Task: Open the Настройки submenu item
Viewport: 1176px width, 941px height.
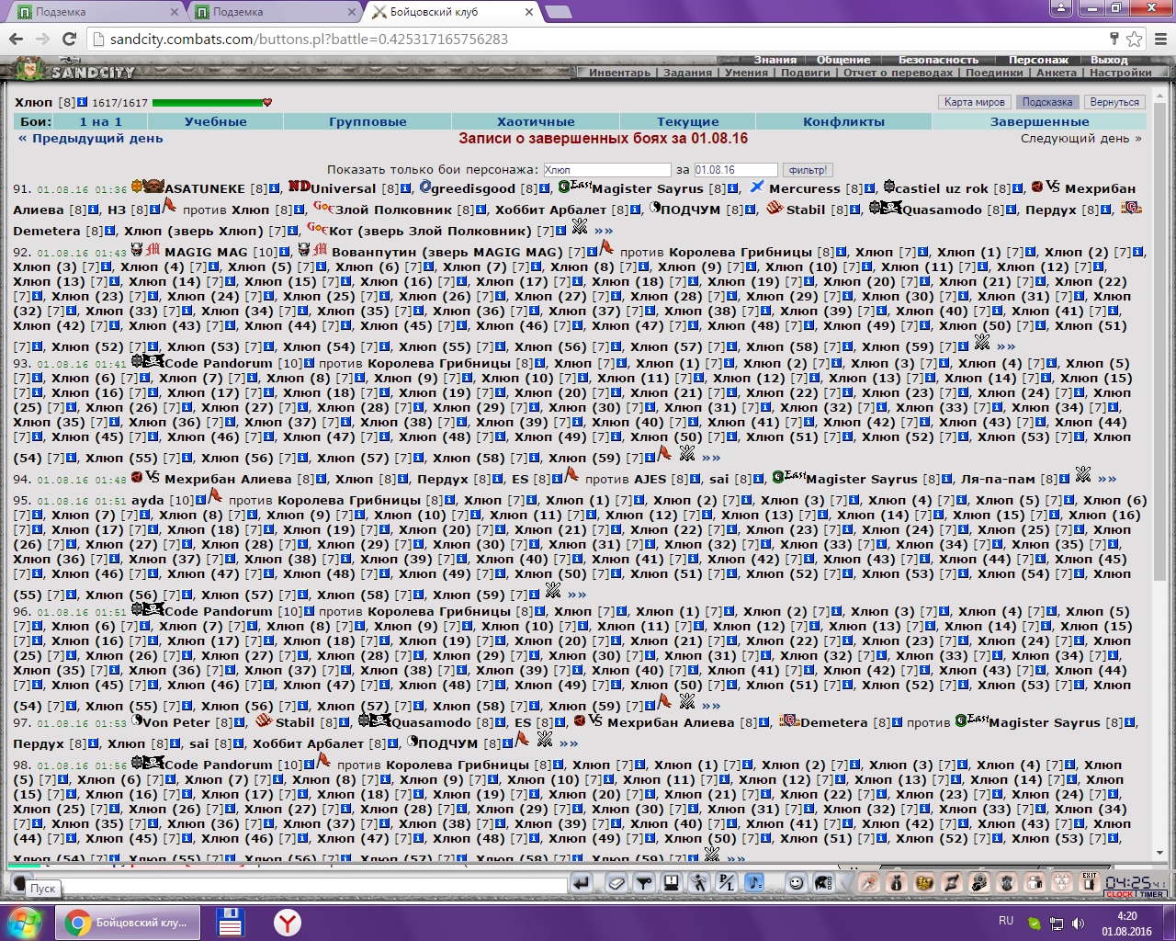Action: coord(1121,73)
